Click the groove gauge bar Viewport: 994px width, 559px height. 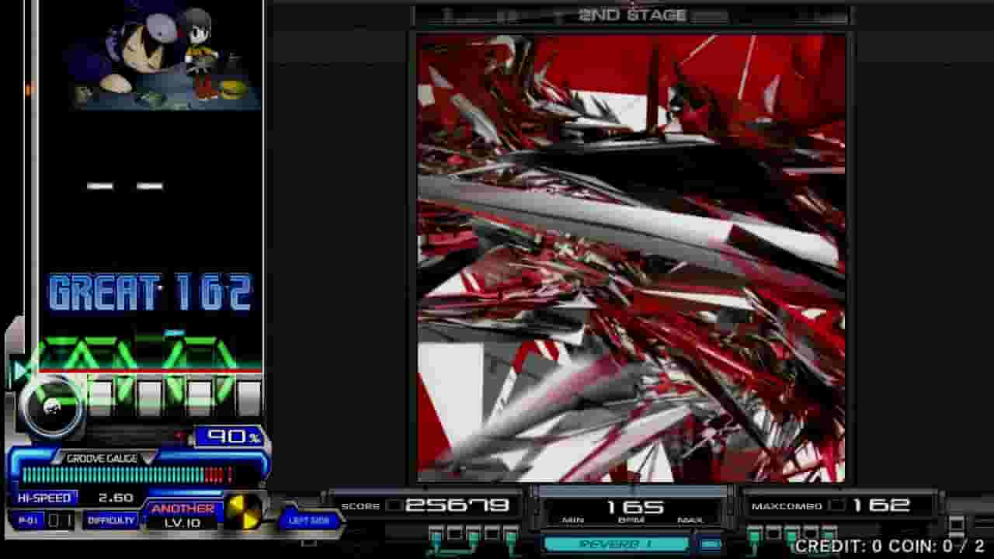[127, 474]
